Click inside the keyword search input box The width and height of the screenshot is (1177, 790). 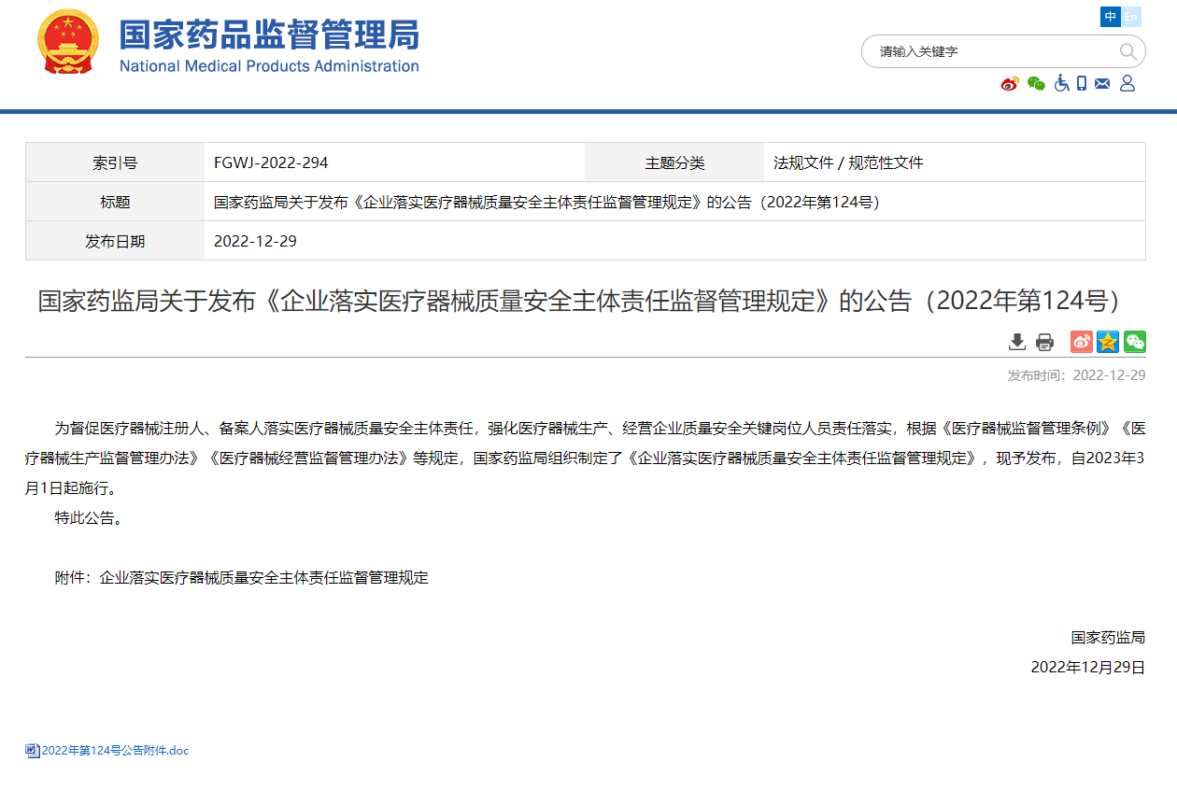(981, 51)
